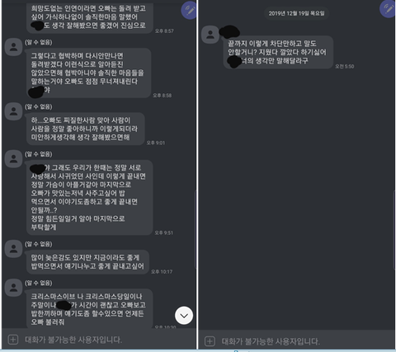
Task: Click the profile avatar beside the 오후 9:51 message
Action: (x=13, y=159)
